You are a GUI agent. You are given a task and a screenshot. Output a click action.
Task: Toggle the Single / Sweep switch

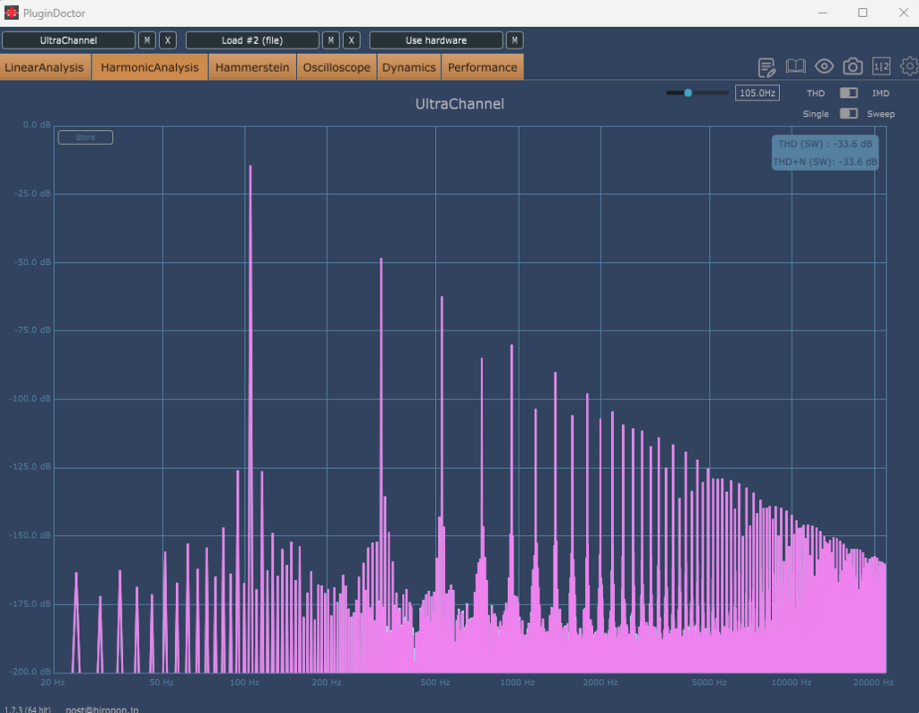pyautogui.click(x=849, y=113)
